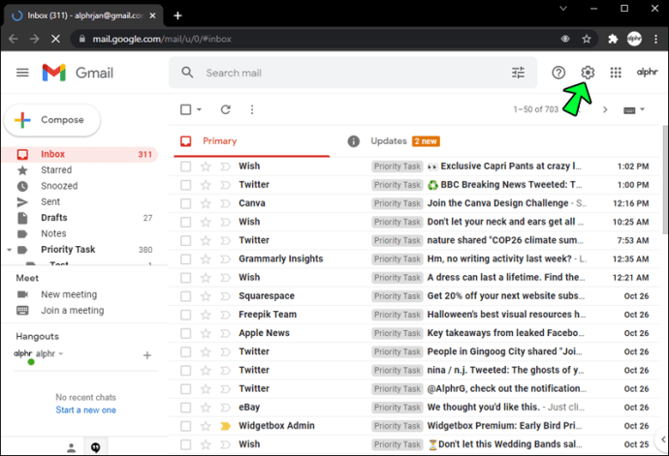Mark the Squarespace email as important
Image resolution: width=669 pixels, height=456 pixels.
(x=225, y=296)
